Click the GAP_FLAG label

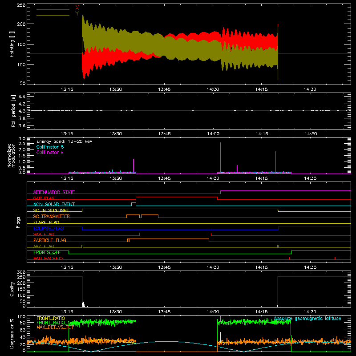(44, 198)
